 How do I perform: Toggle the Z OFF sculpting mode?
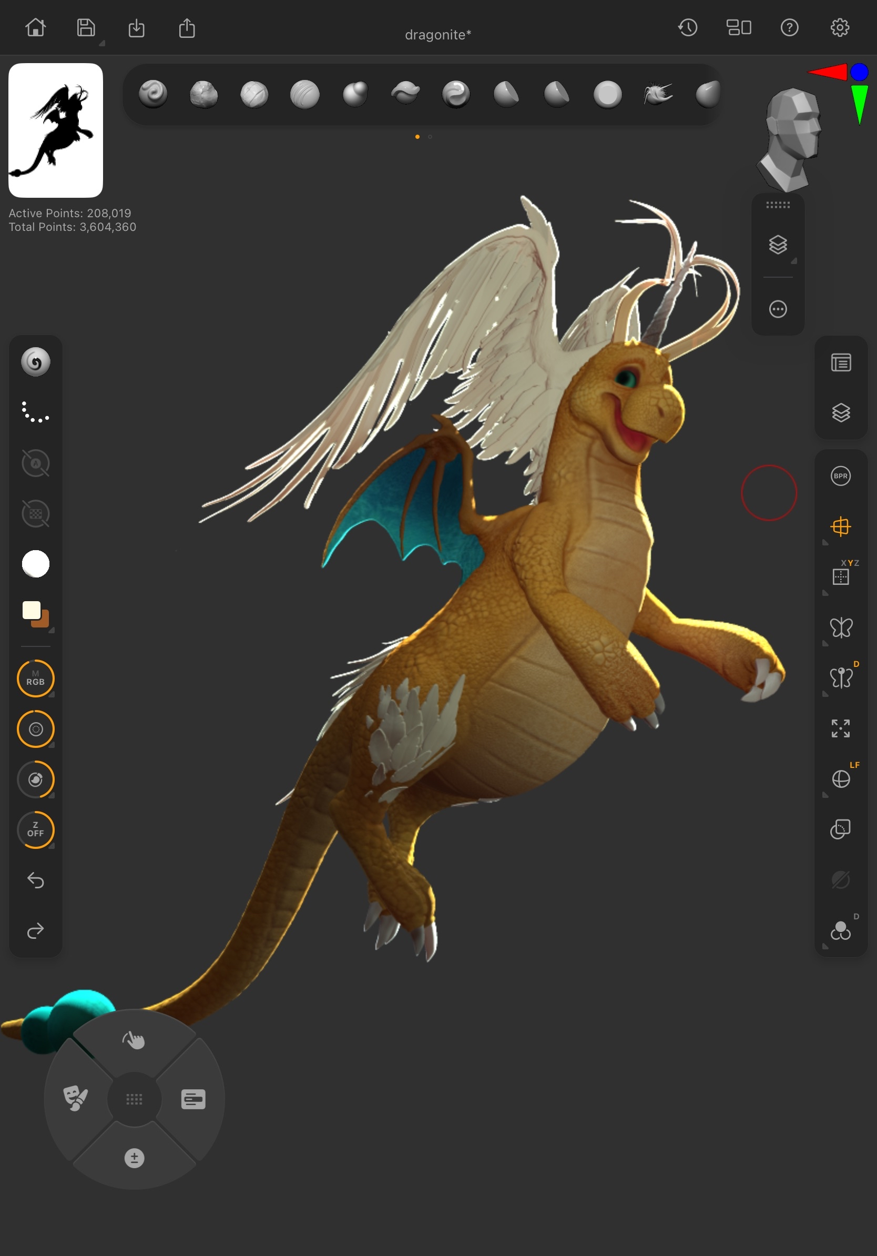point(35,830)
